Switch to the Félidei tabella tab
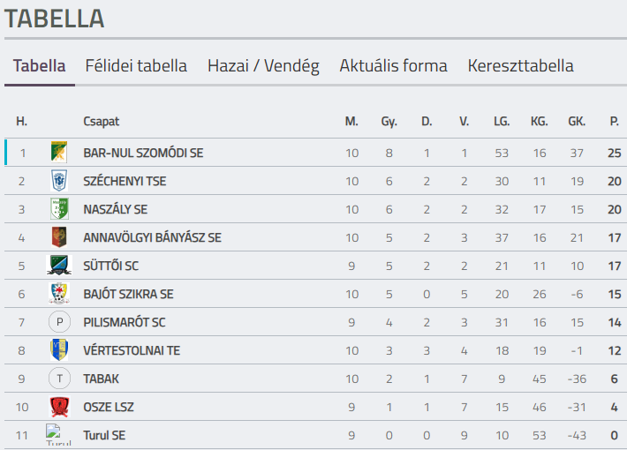 click(136, 66)
